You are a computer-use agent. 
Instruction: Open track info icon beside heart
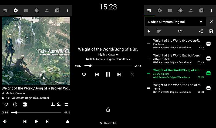(x=15, y=105)
